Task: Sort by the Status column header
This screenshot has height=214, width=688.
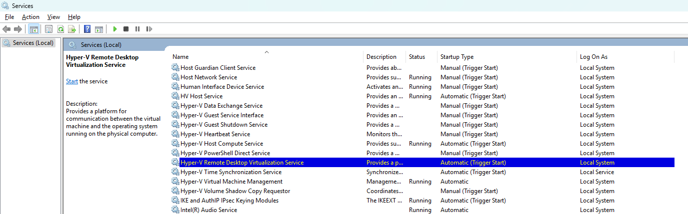Action: coord(417,57)
